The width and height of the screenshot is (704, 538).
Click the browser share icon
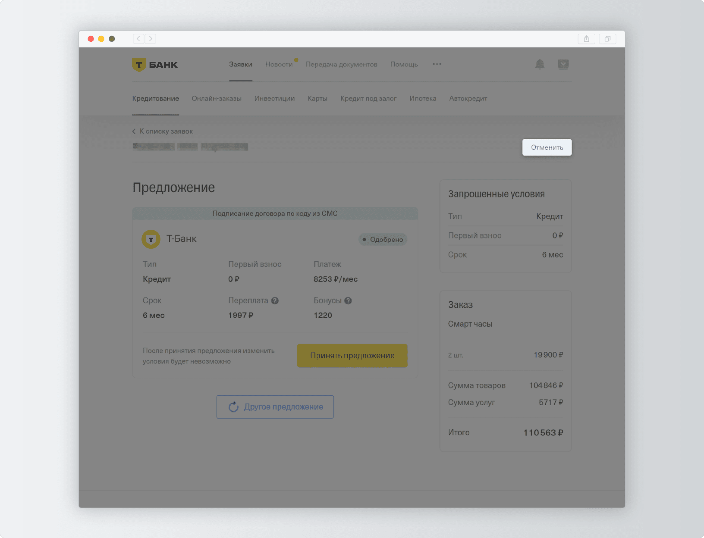[x=586, y=39]
